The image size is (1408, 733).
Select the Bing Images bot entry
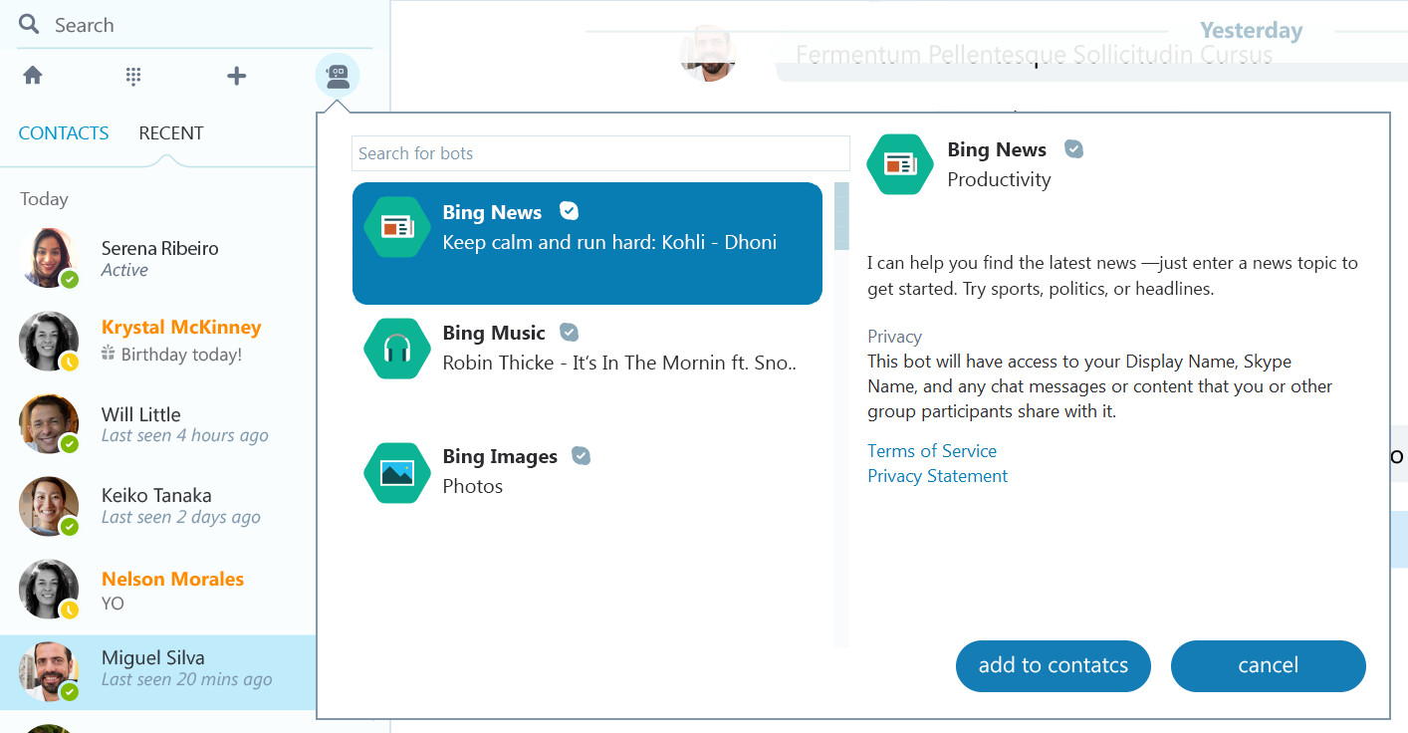(587, 472)
